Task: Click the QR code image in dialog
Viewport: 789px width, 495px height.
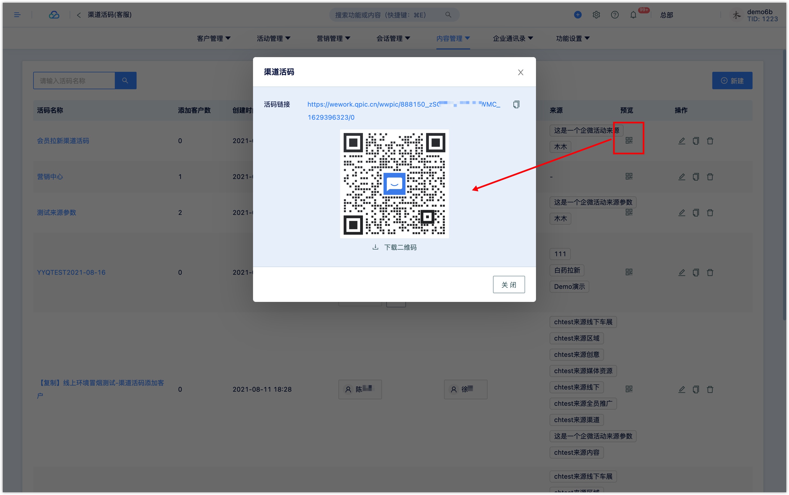Action: [394, 184]
